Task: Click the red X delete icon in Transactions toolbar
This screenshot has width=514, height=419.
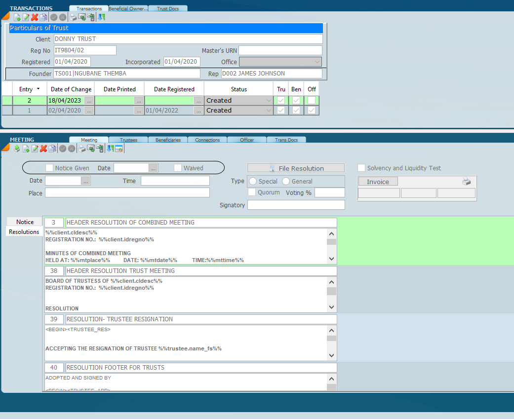Action: point(35,17)
